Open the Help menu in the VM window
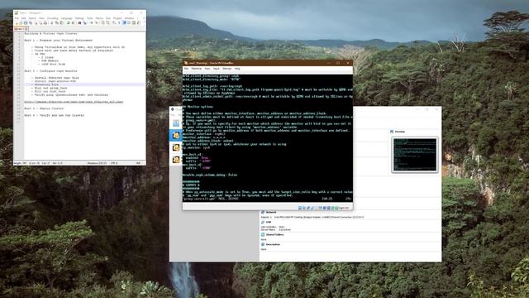This screenshot has height=298, width=529. tap(237, 69)
